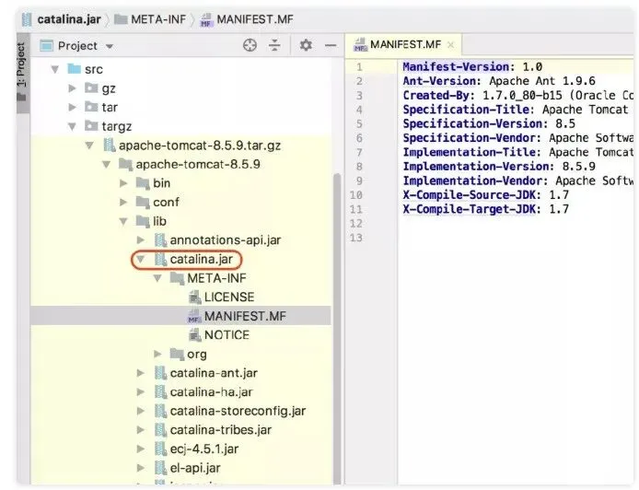Expand the tar folder
The height and width of the screenshot is (490, 639).
coord(72,107)
